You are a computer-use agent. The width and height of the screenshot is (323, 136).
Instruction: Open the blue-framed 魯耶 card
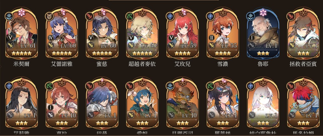pos(263,34)
